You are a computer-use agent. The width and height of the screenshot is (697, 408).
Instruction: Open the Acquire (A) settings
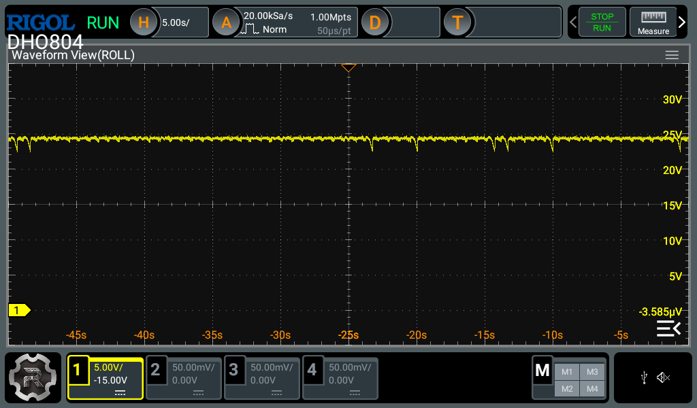[226, 22]
